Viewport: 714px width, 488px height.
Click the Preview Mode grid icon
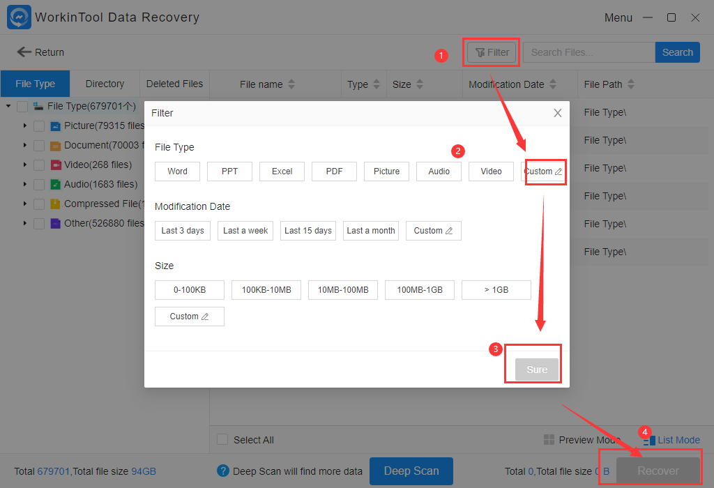(549, 440)
